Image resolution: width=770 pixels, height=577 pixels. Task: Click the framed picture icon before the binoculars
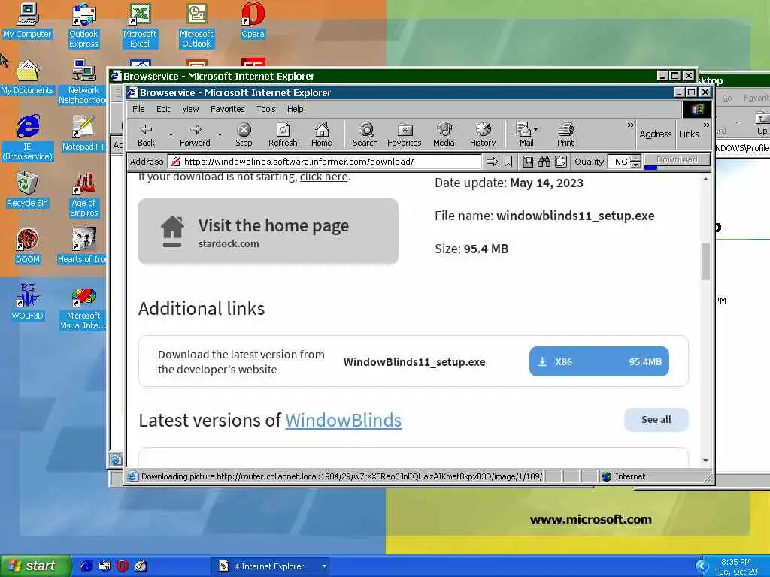coord(528,162)
